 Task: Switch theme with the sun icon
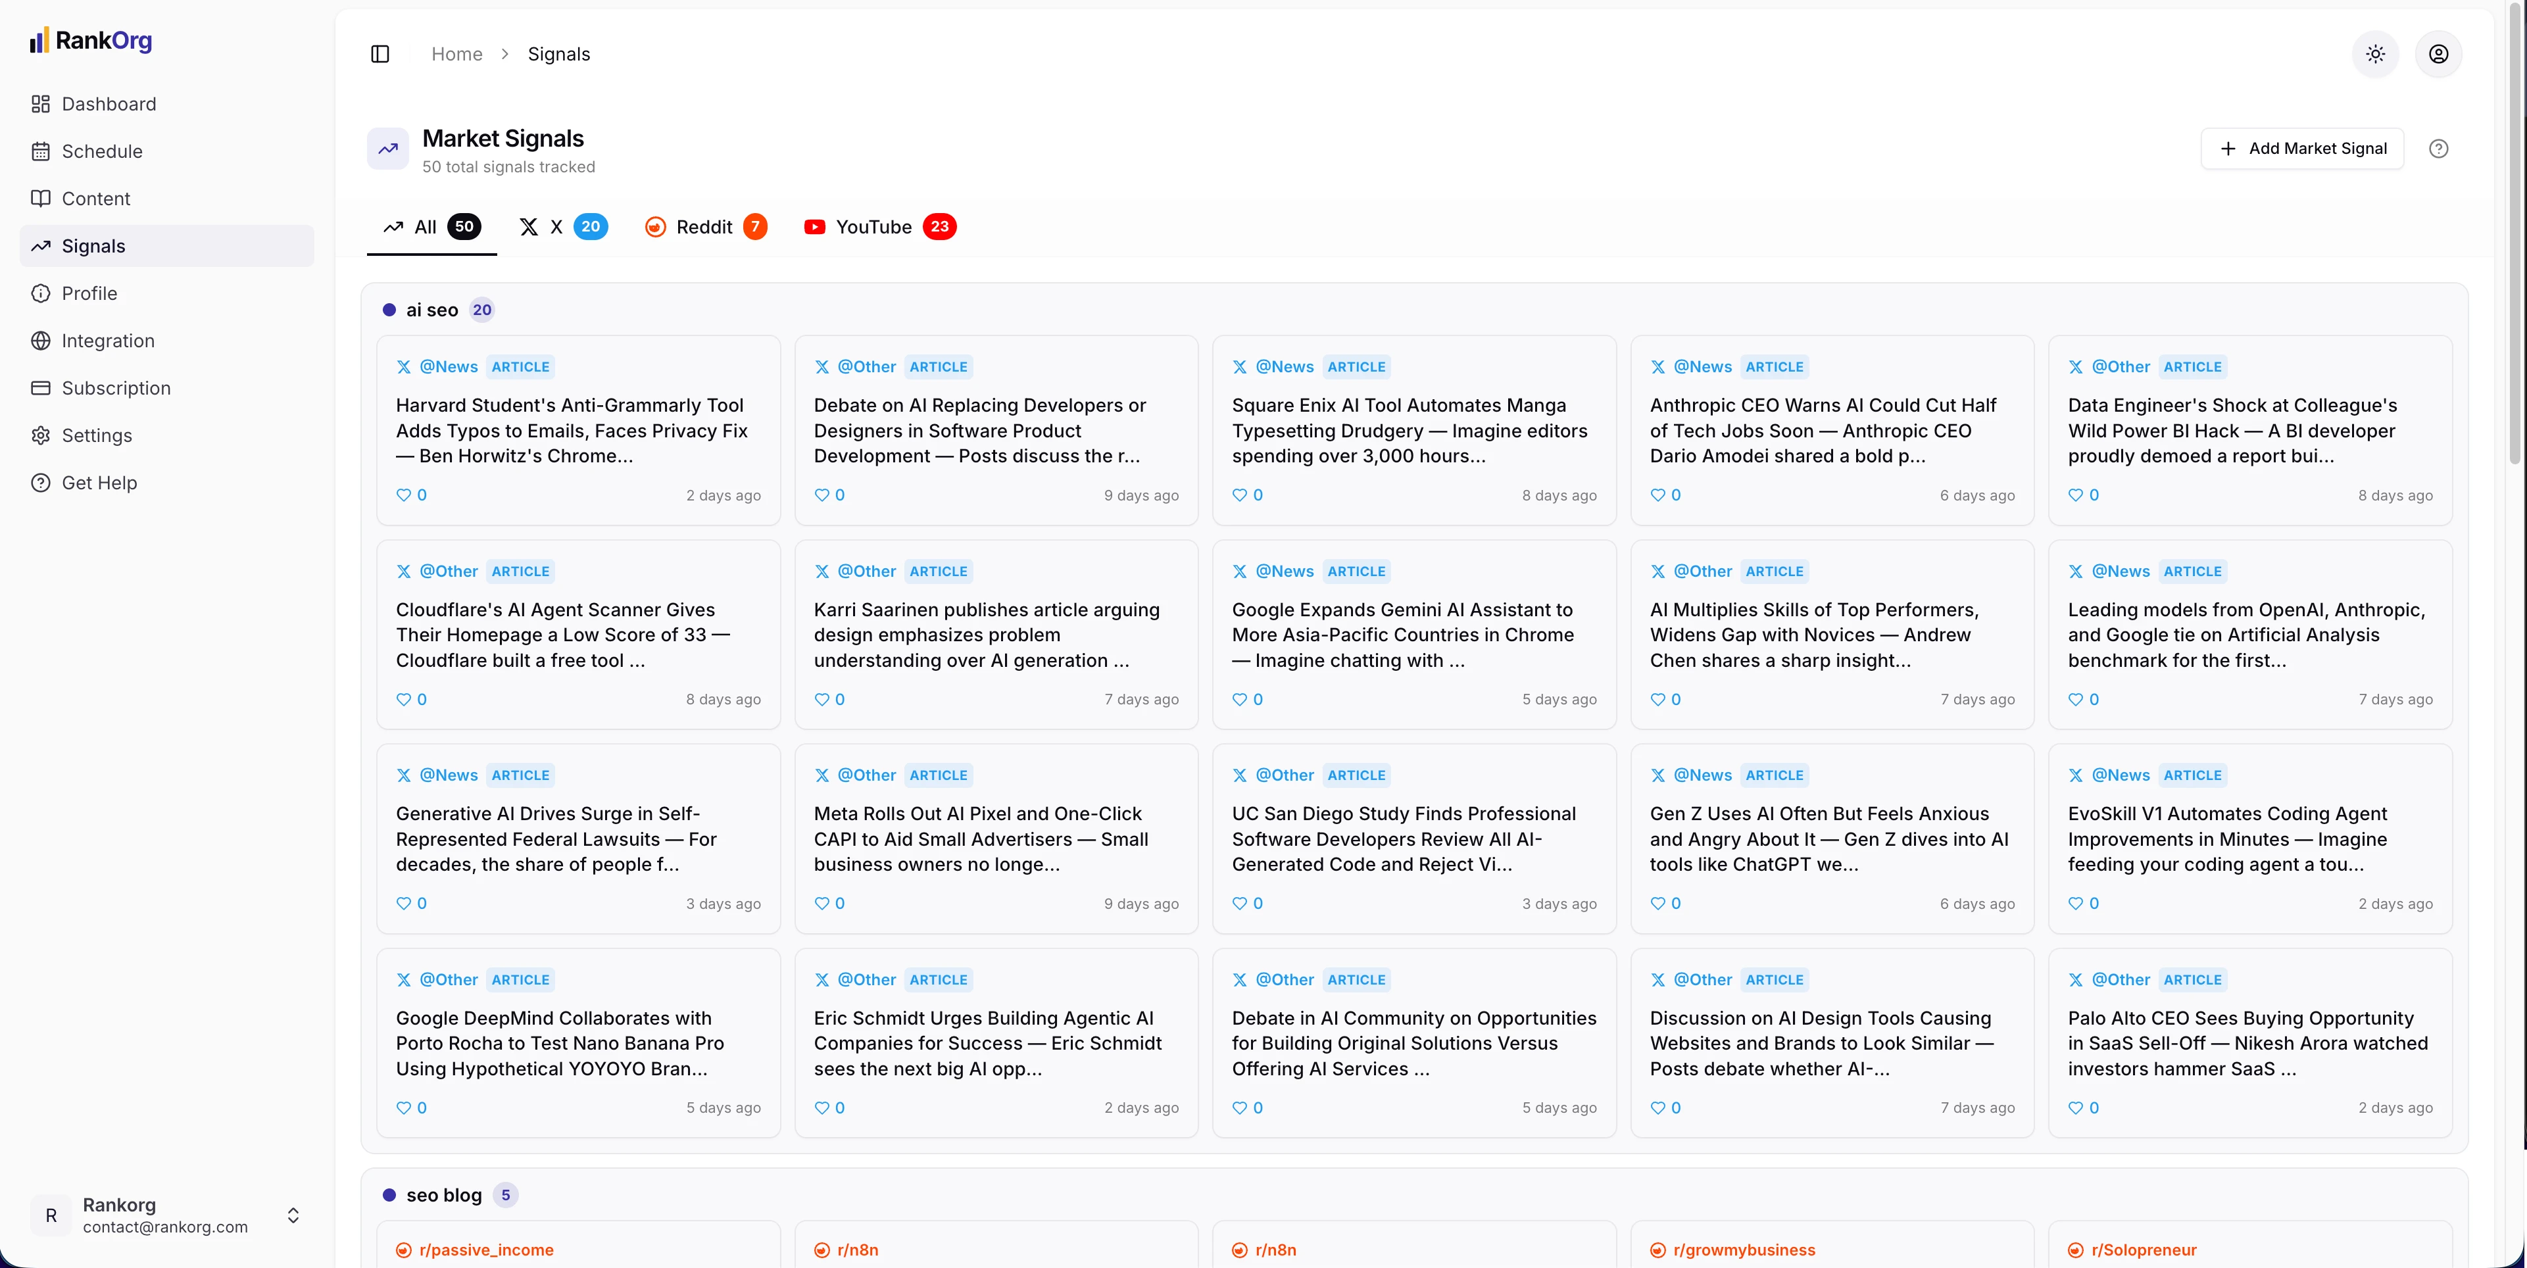[x=2375, y=54]
